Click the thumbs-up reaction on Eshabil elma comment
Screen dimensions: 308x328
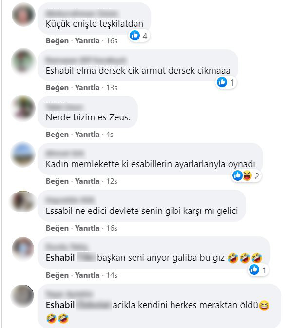tap(222, 82)
